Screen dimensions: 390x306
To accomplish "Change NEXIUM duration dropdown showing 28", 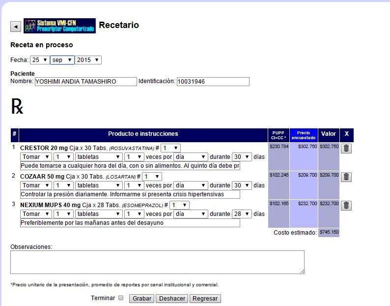I will (242, 214).
